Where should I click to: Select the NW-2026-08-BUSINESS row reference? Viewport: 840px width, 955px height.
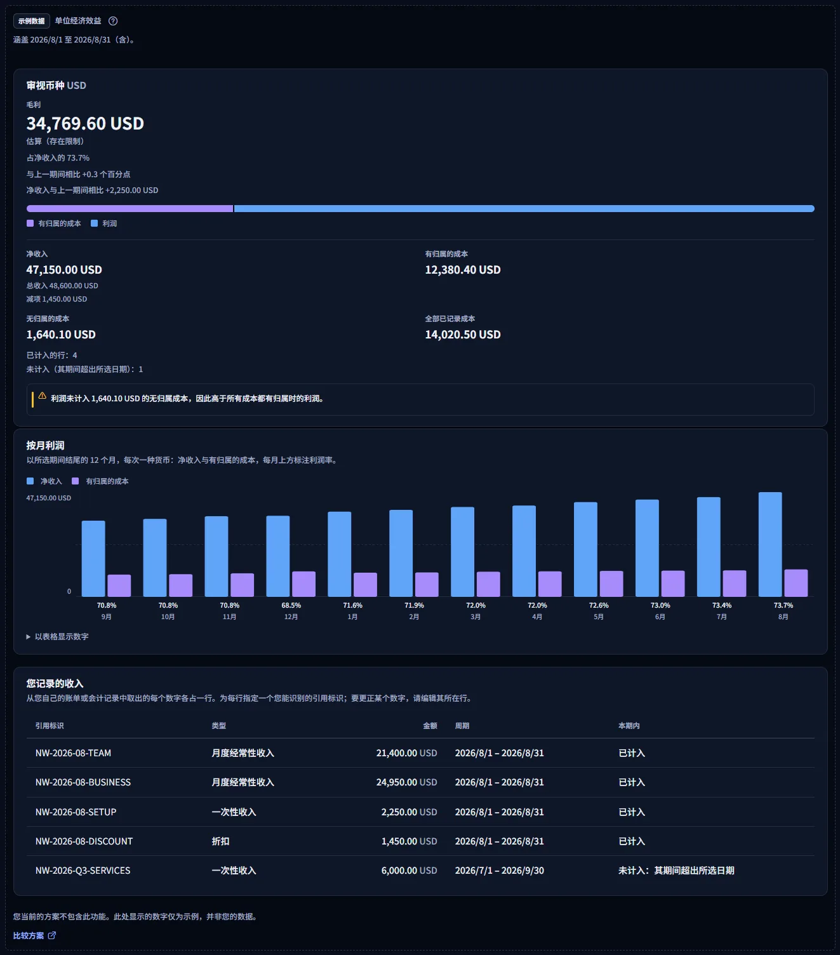(83, 782)
